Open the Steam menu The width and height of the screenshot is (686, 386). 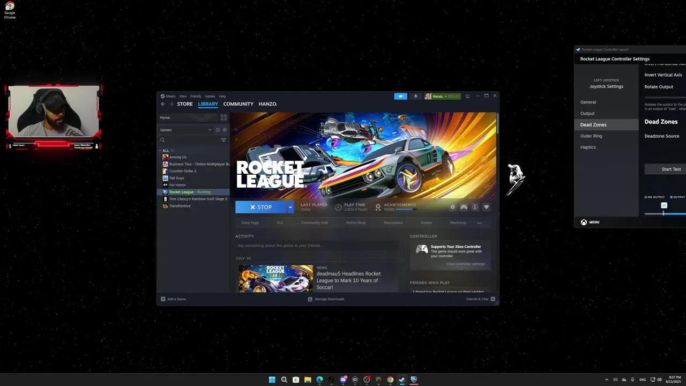pyautogui.click(x=170, y=96)
